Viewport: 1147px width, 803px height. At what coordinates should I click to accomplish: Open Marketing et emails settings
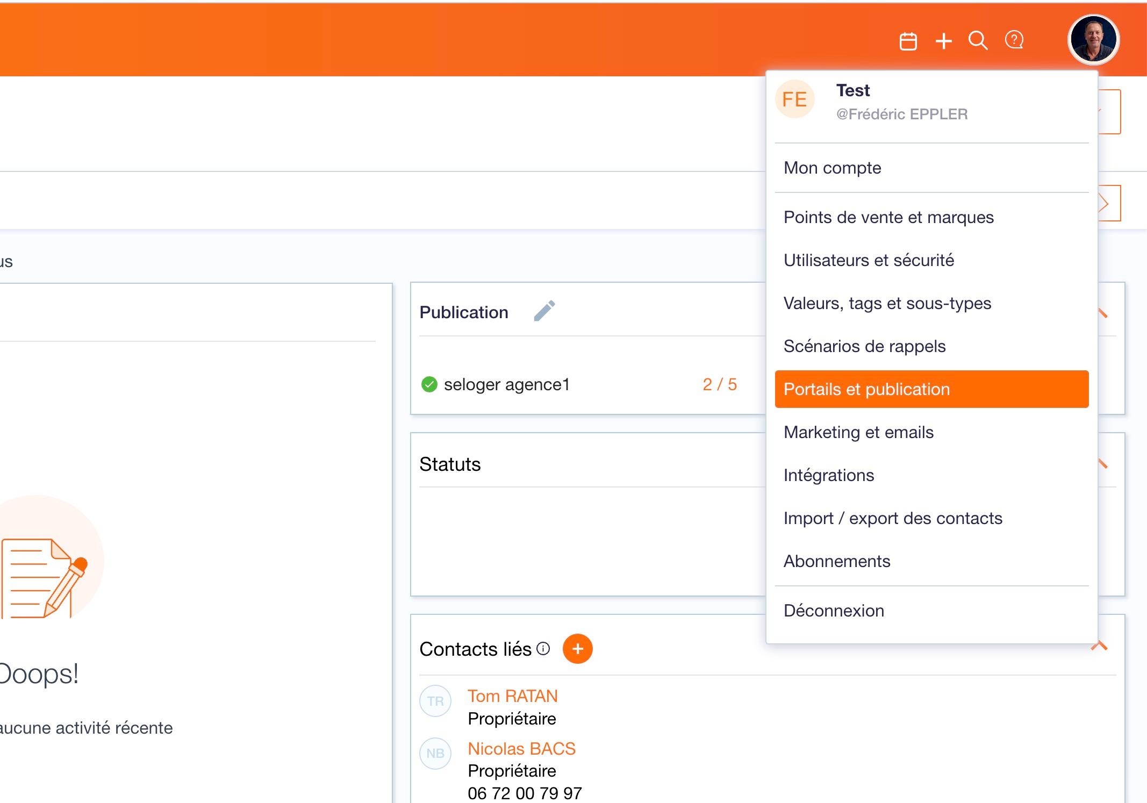pos(858,432)
